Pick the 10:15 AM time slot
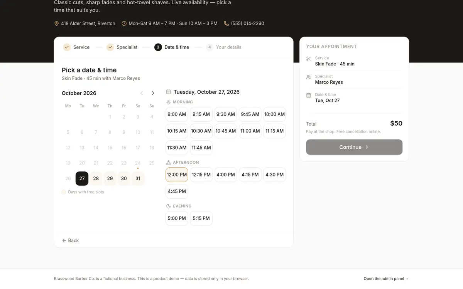Viewport: 463px width, 289px height. (177, 131)
